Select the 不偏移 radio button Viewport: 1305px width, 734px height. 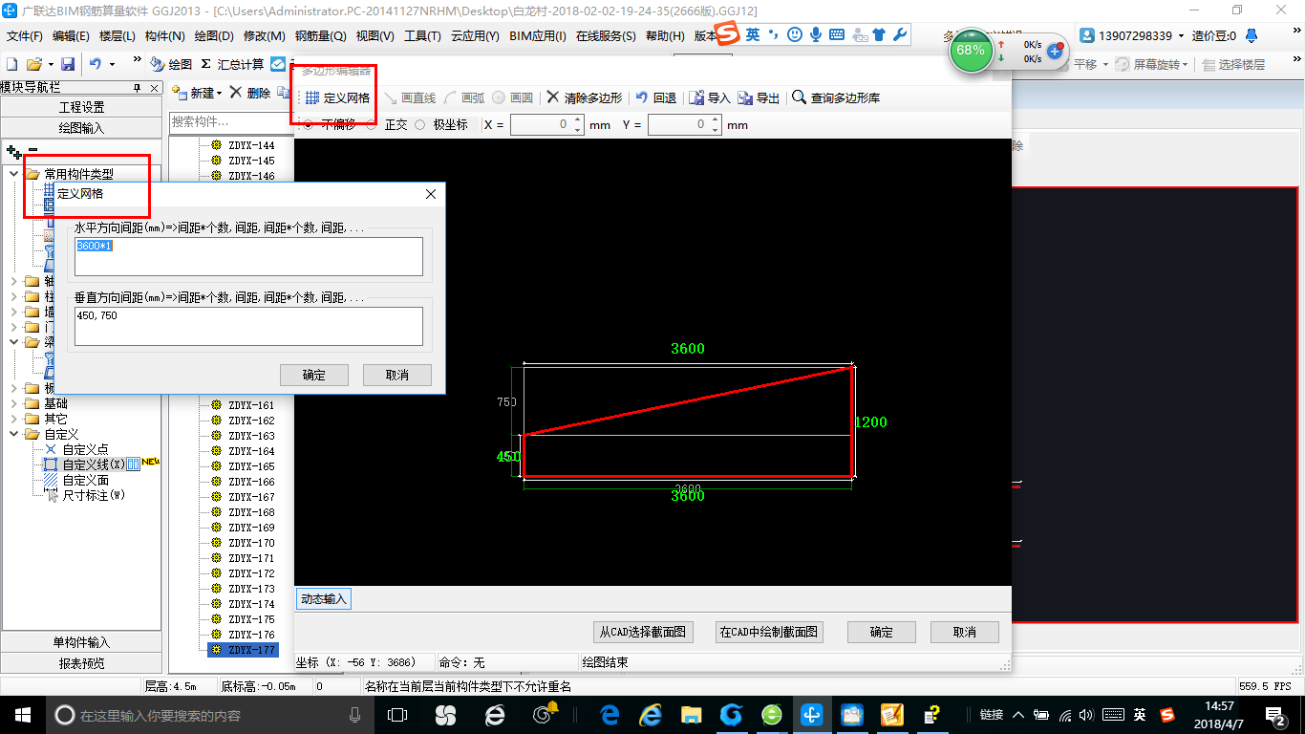(x=308, y=124)
